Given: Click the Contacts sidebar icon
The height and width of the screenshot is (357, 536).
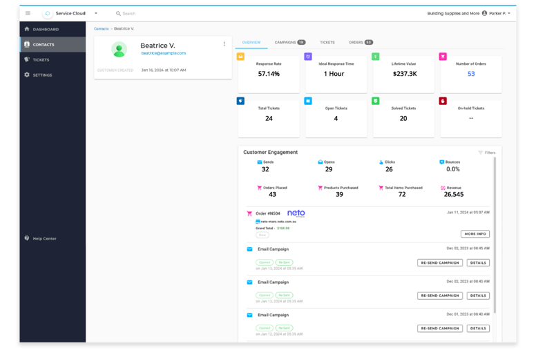Looking at the screenshot, I should pos(27,44).
